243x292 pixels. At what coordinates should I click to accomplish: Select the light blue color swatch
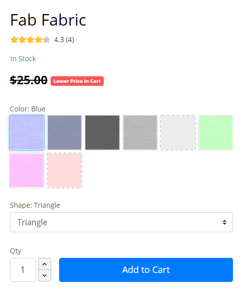27,132
